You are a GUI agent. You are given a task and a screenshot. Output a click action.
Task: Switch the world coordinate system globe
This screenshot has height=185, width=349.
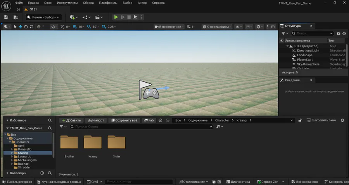point(39,27)
